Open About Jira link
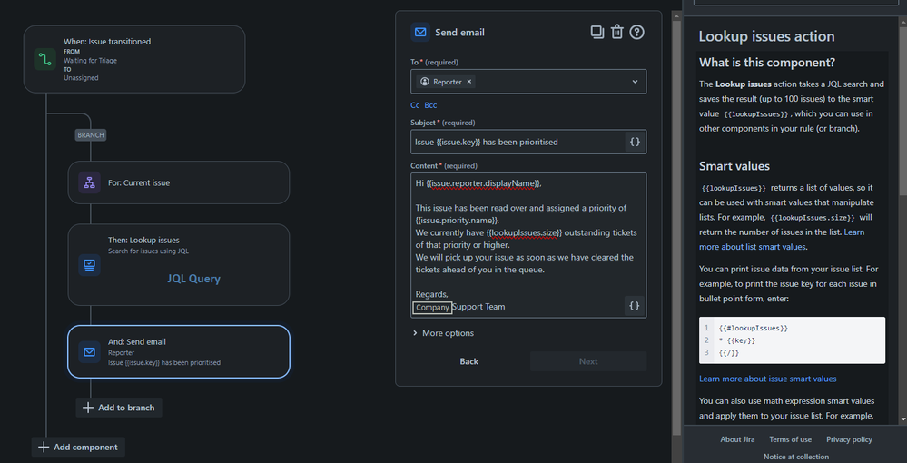 click(737, 439)
